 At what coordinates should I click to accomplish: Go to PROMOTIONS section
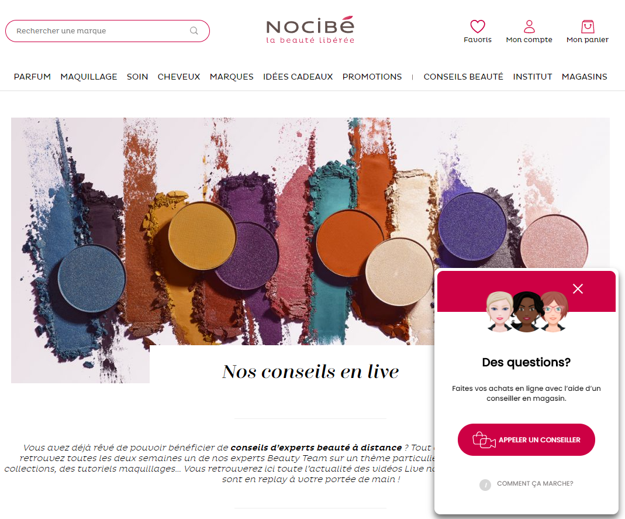pos(372,77)
